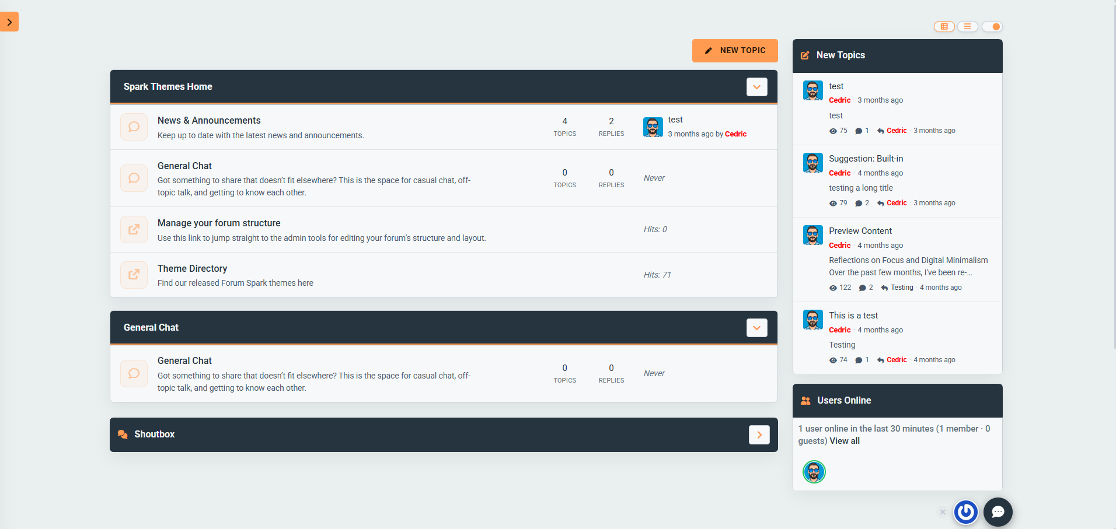This screenshot has width=1116, height=529.
Task: Click the replies bubble icon in 'This is a test'
Action: coord(859,360)
